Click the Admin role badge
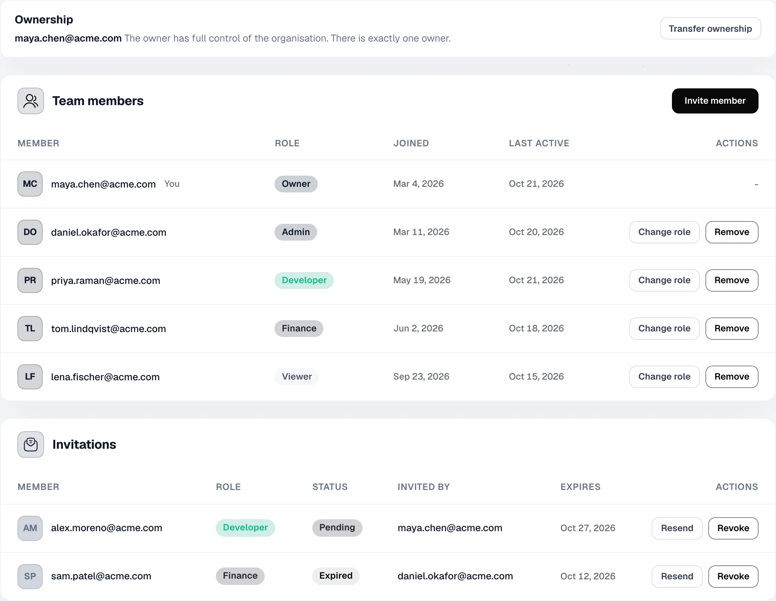Image resolution: width=776 pixels, height=601 pixels. point(295,232)
